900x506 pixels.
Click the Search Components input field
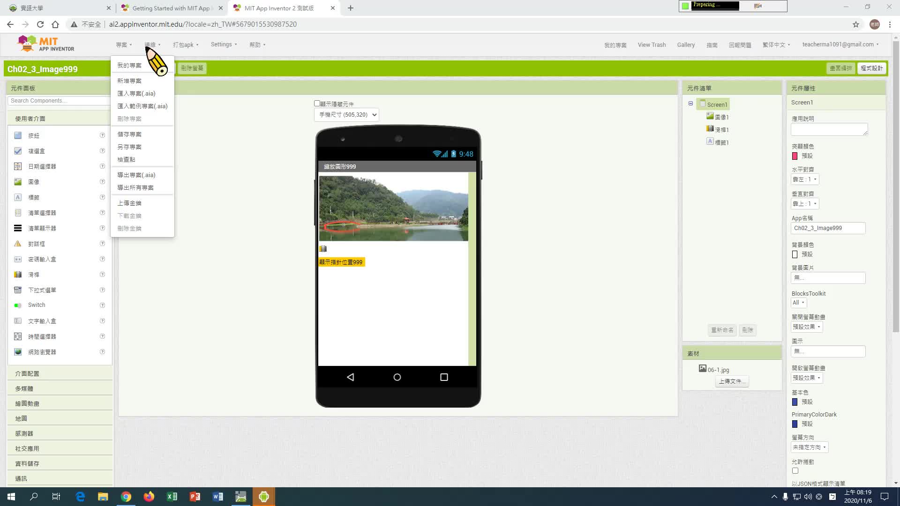(59, 101)
